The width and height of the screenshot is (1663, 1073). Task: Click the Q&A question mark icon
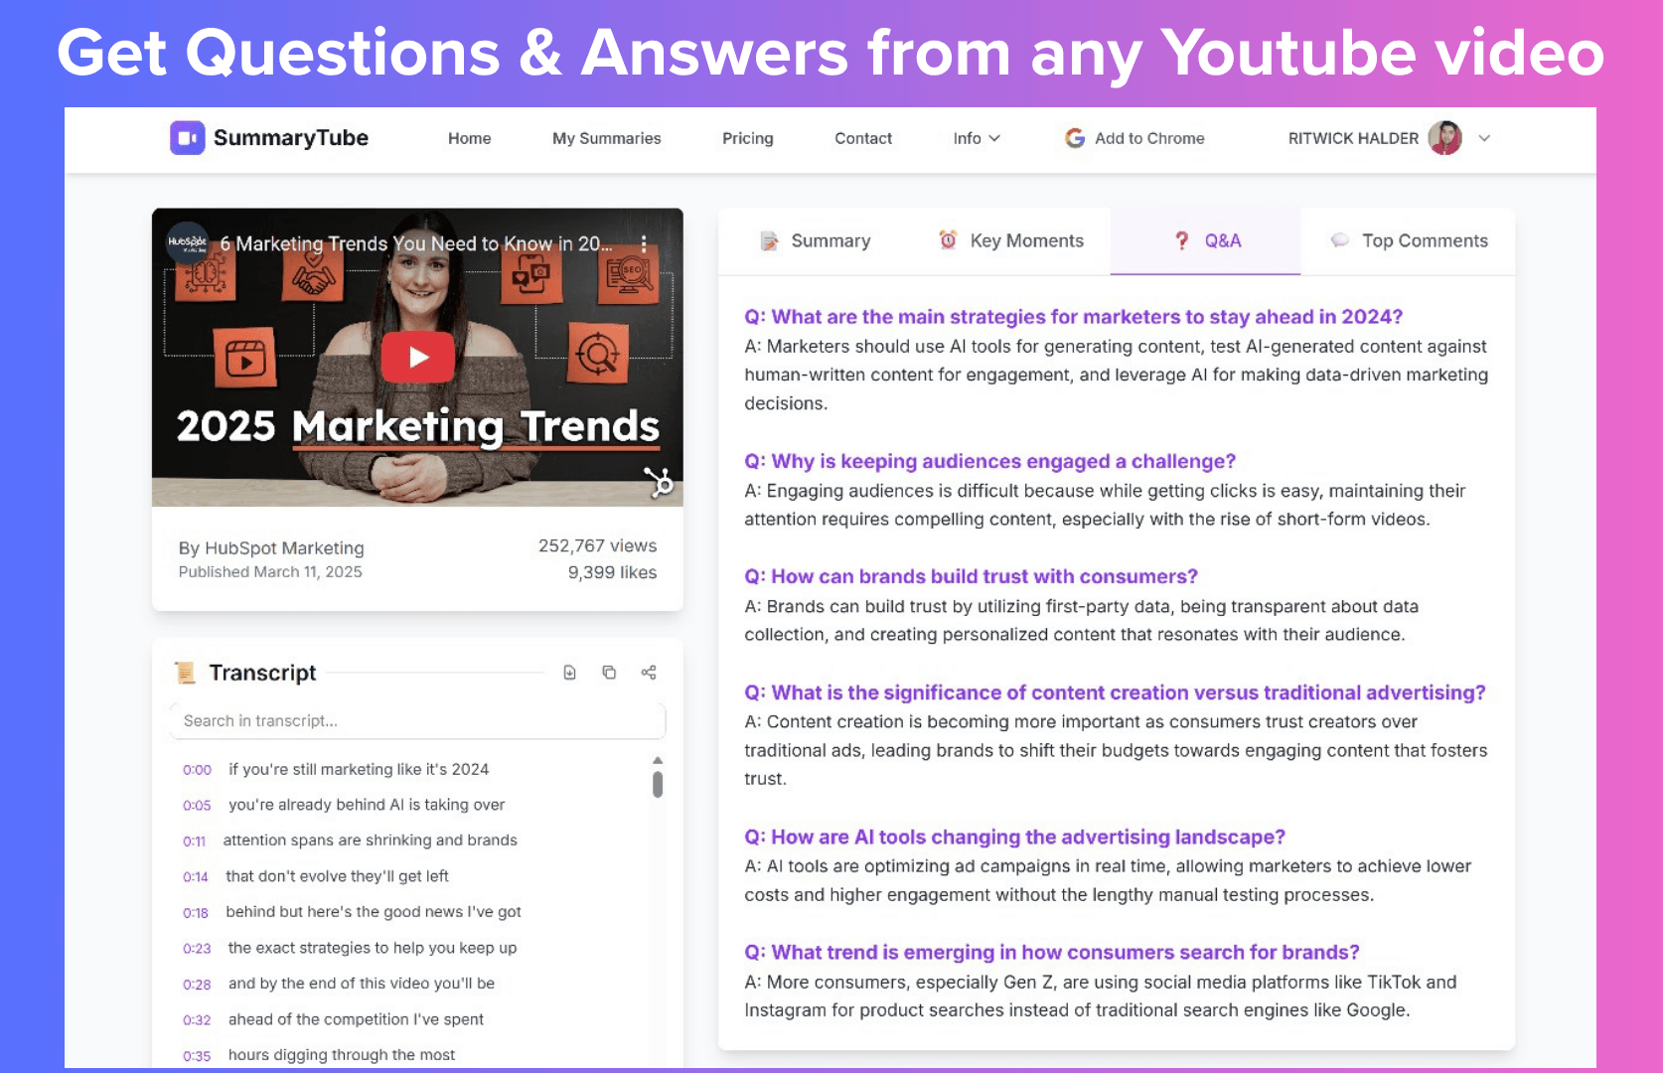tap(1181, 240)
